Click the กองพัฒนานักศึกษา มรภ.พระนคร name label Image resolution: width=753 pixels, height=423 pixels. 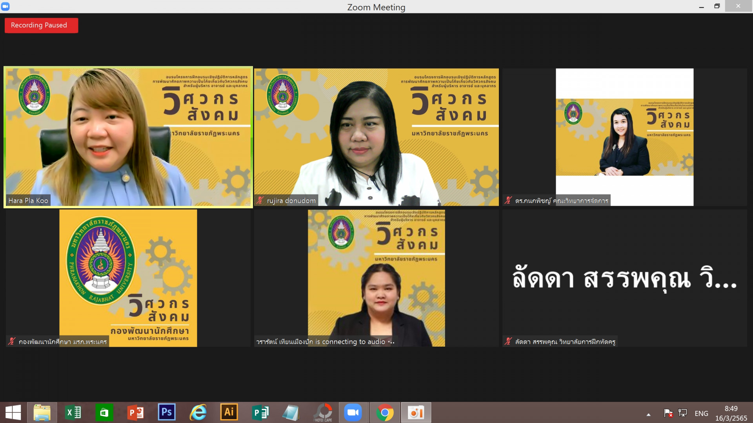[x=63, y=342]
